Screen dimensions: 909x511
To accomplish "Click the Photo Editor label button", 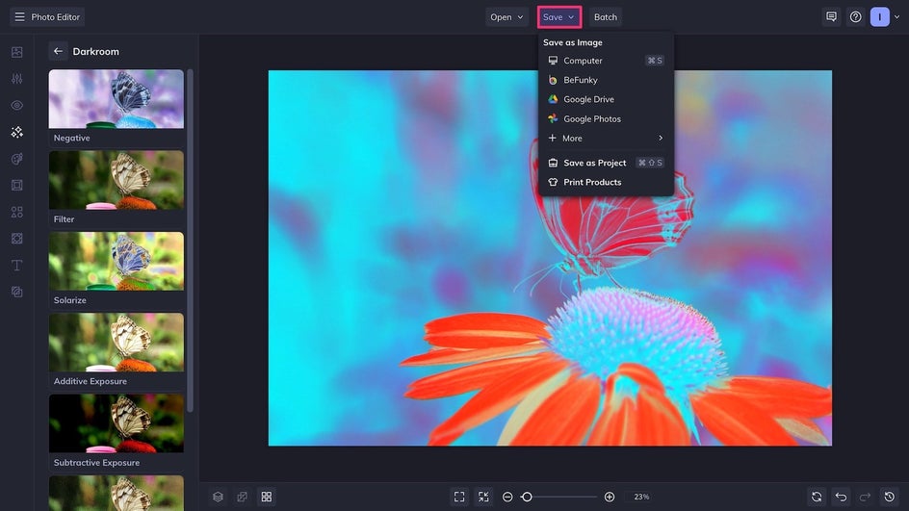I will [x=56, y=16].
